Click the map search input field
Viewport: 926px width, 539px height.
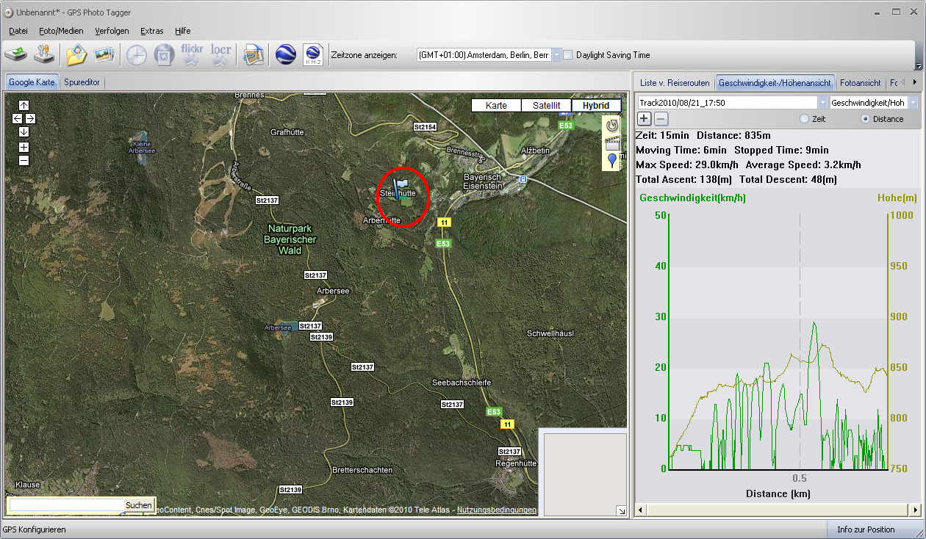pyautogui.click(x=65, y=505)
